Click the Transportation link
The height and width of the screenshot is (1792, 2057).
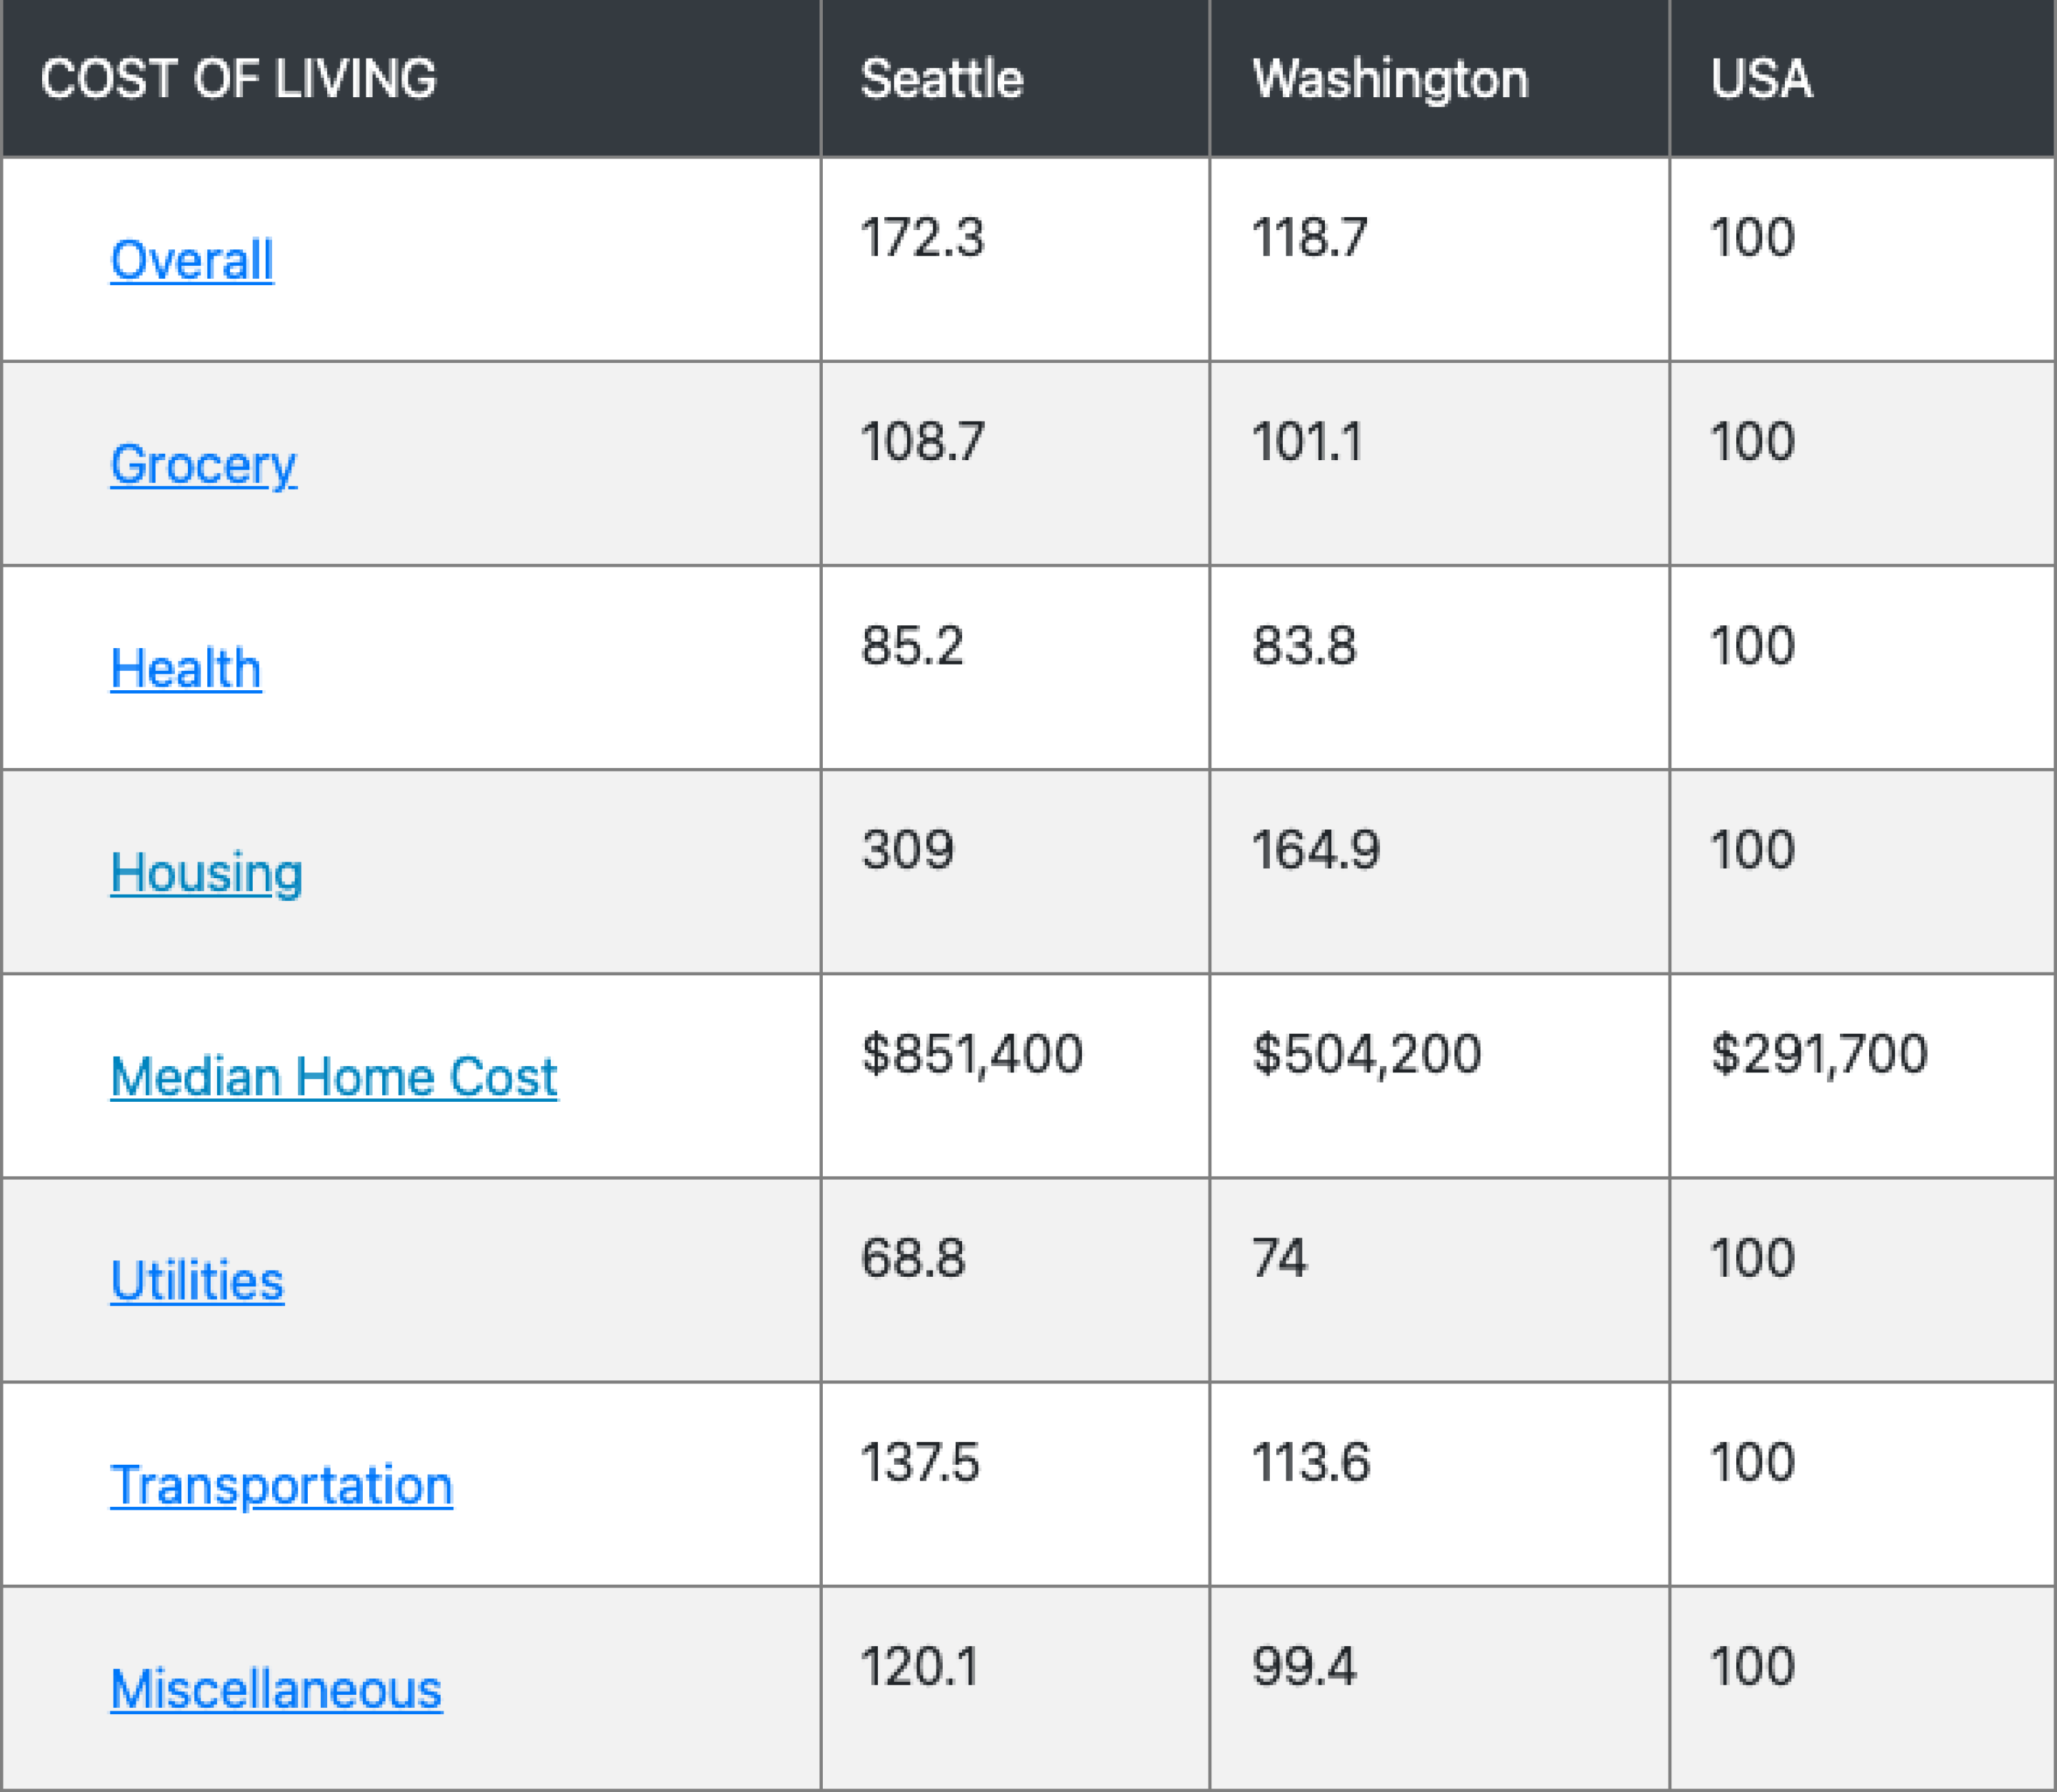[281, 1485]
